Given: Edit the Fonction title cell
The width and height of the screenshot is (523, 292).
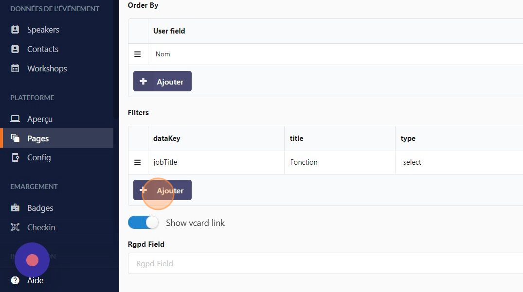Looking at the screenshot, I should click(x=339, y=162).
